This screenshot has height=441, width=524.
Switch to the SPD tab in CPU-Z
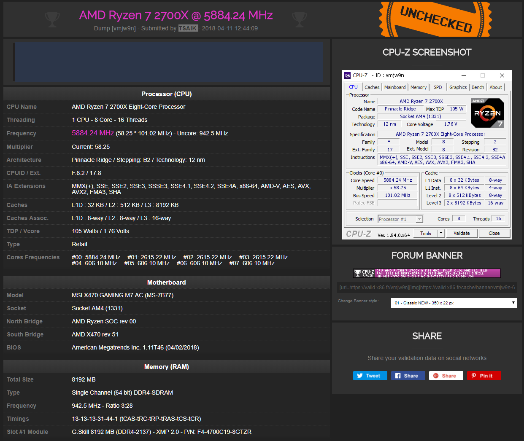[x=438, y=87]
